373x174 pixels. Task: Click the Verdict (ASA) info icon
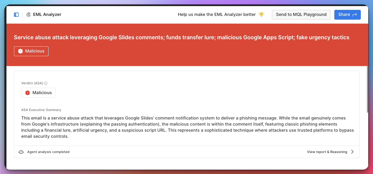coord(46,83)
